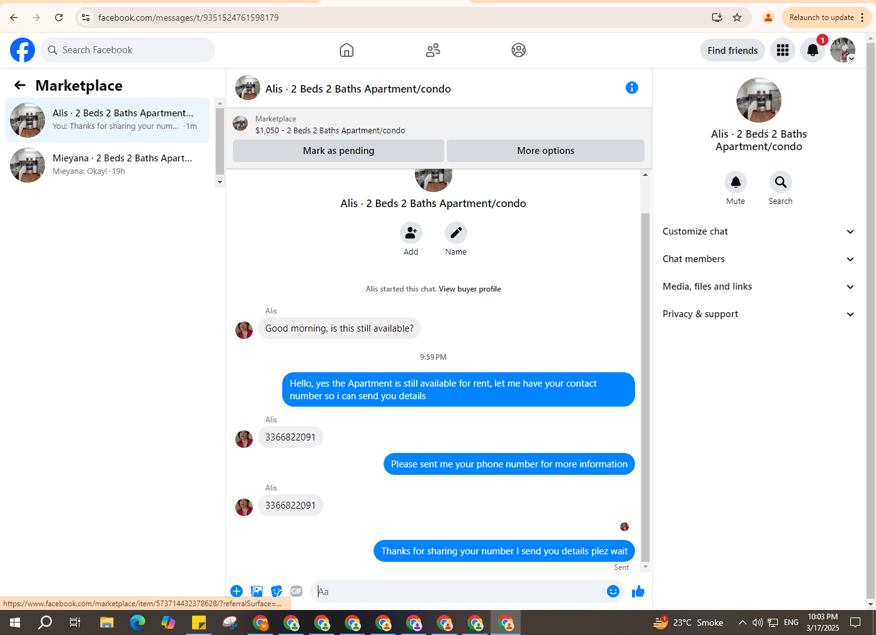Open the Home feed icon
Image resolution: width=876 pixels, height=635 pixels.
(x=347, y=50)
